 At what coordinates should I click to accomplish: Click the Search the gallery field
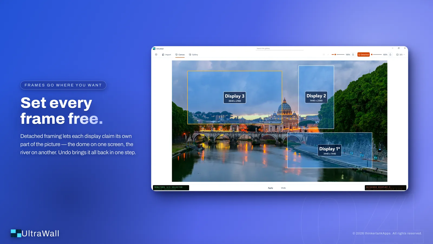point(280,49)
